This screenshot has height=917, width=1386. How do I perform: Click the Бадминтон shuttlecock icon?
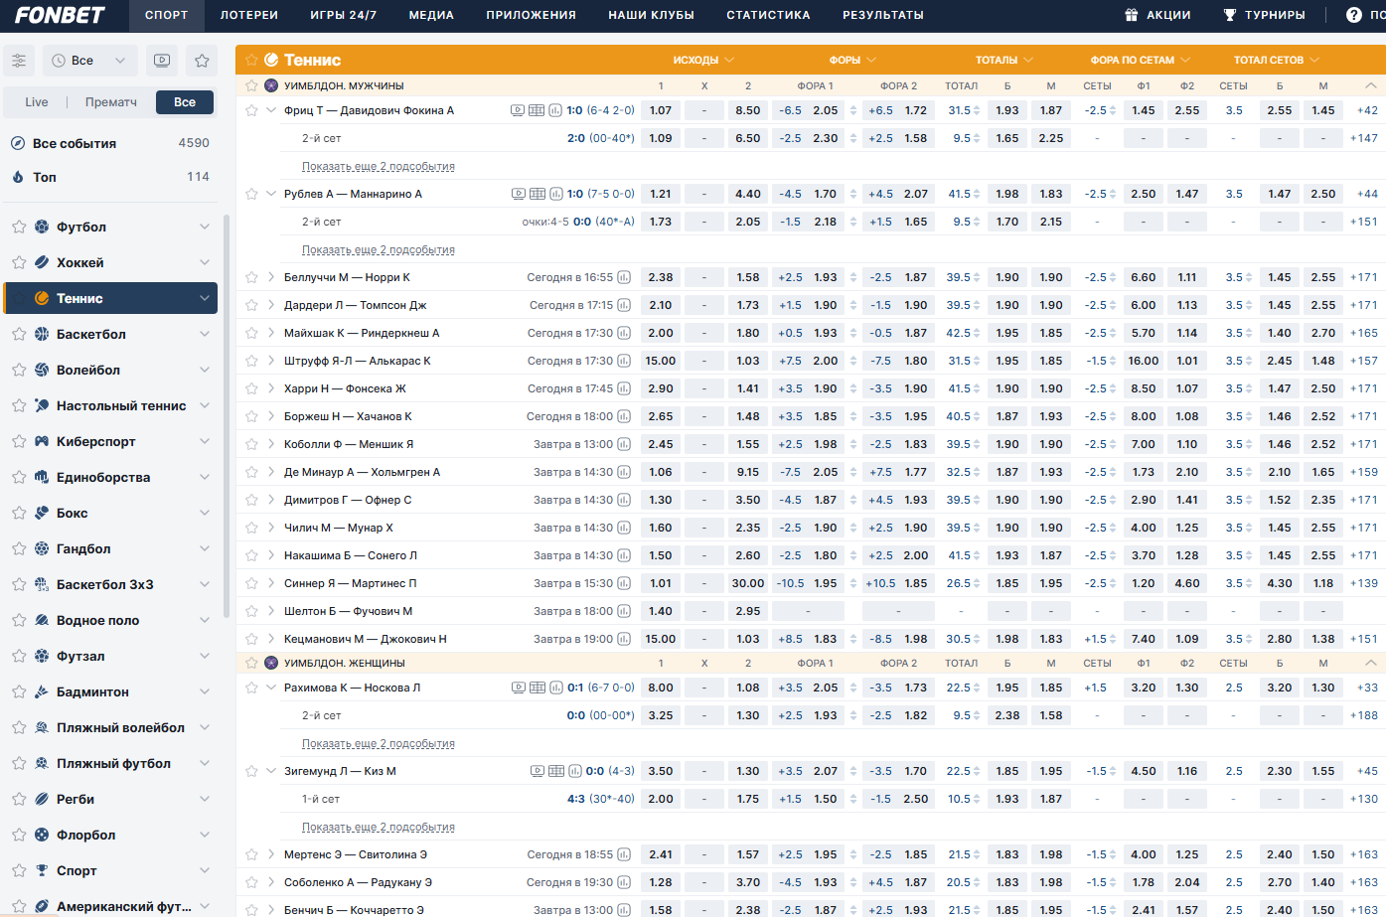coord(42,691)
